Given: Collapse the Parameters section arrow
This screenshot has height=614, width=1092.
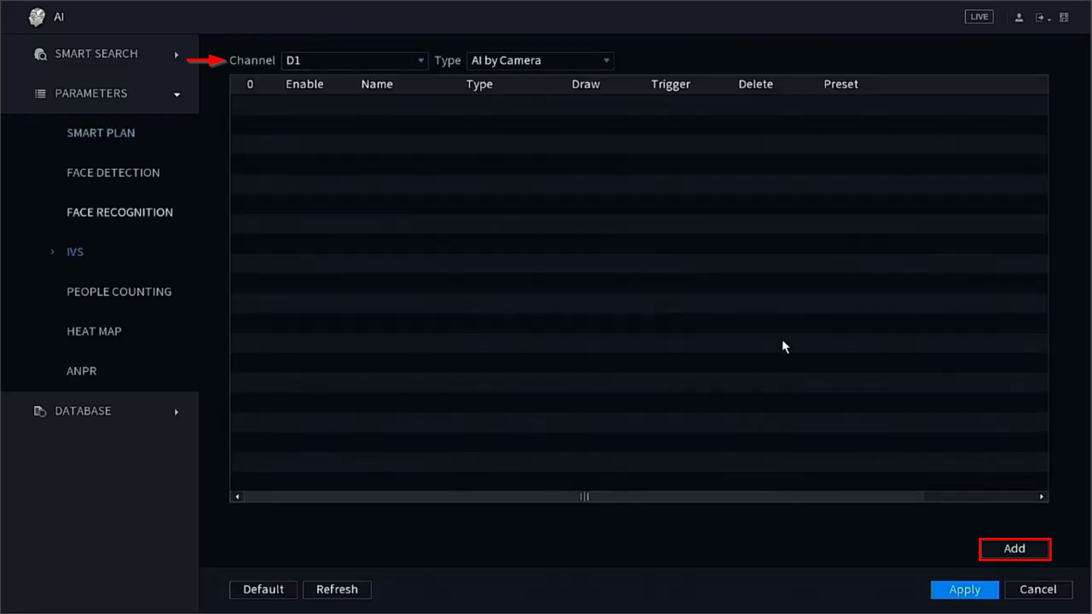Looking at the screenshot, I should click(177, 94).
